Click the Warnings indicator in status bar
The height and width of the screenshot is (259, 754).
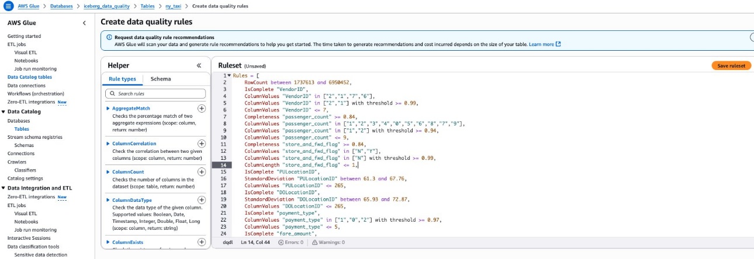click(328, 242)
